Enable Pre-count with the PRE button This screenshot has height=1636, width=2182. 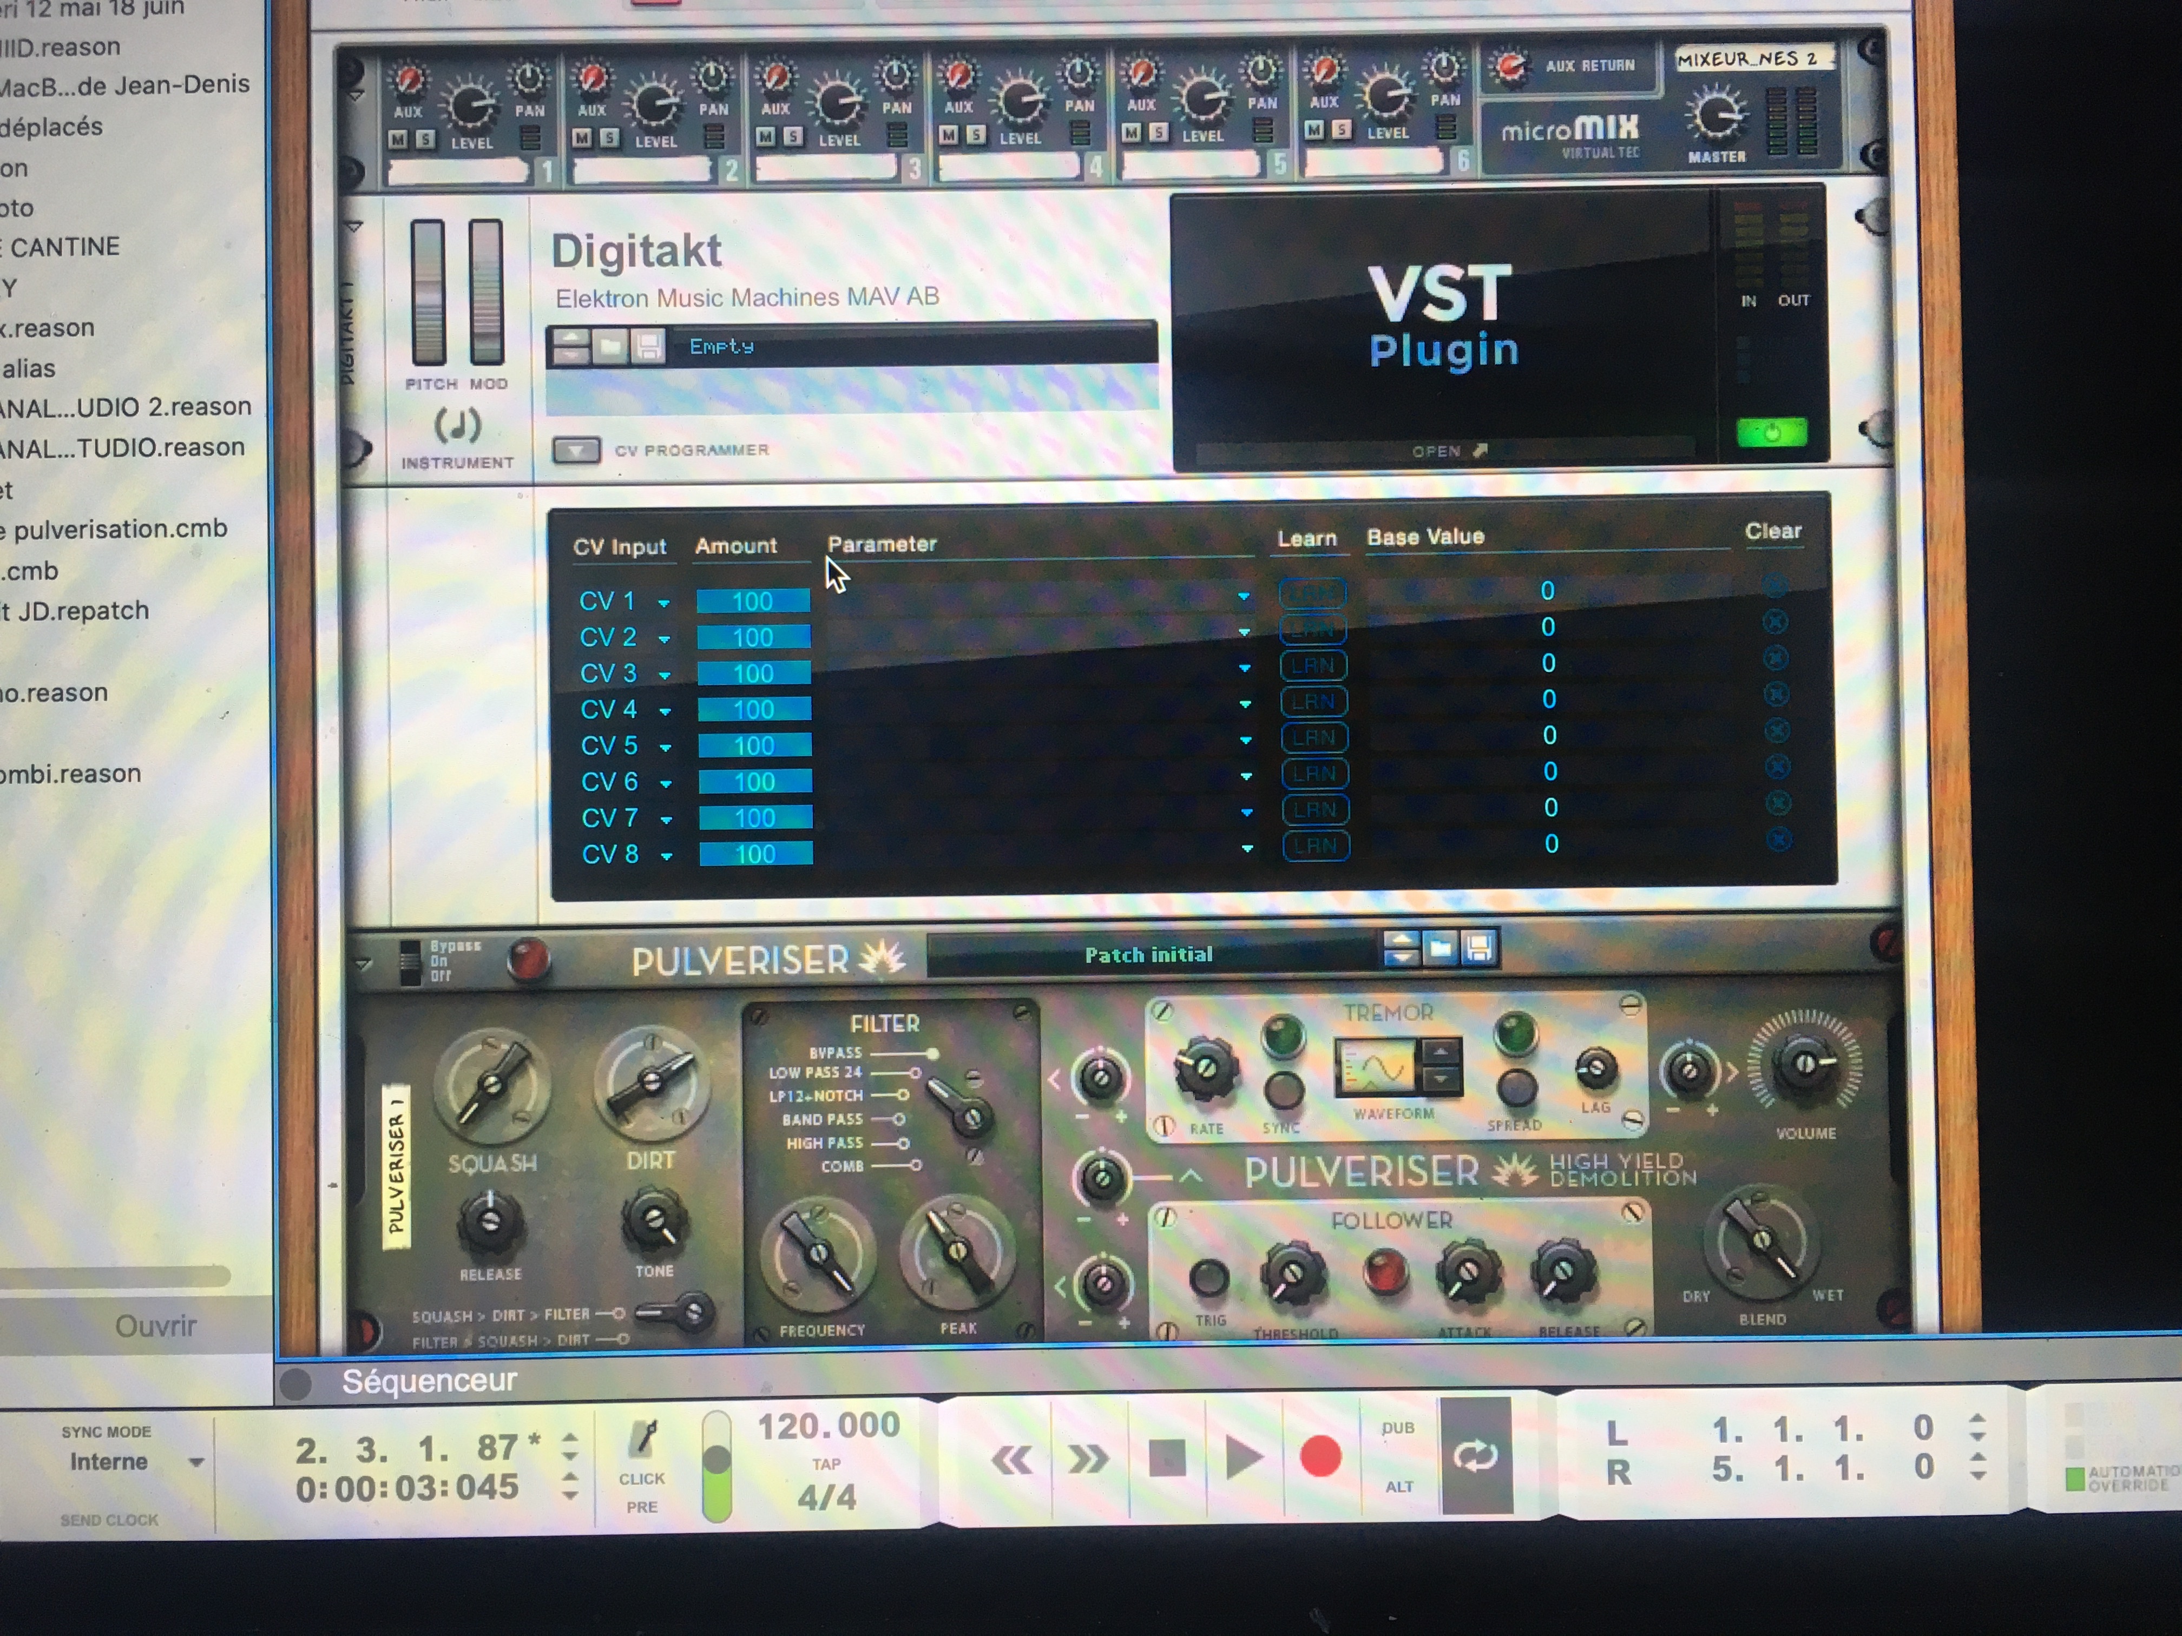pyautogui.click(x=641, y=1507)
